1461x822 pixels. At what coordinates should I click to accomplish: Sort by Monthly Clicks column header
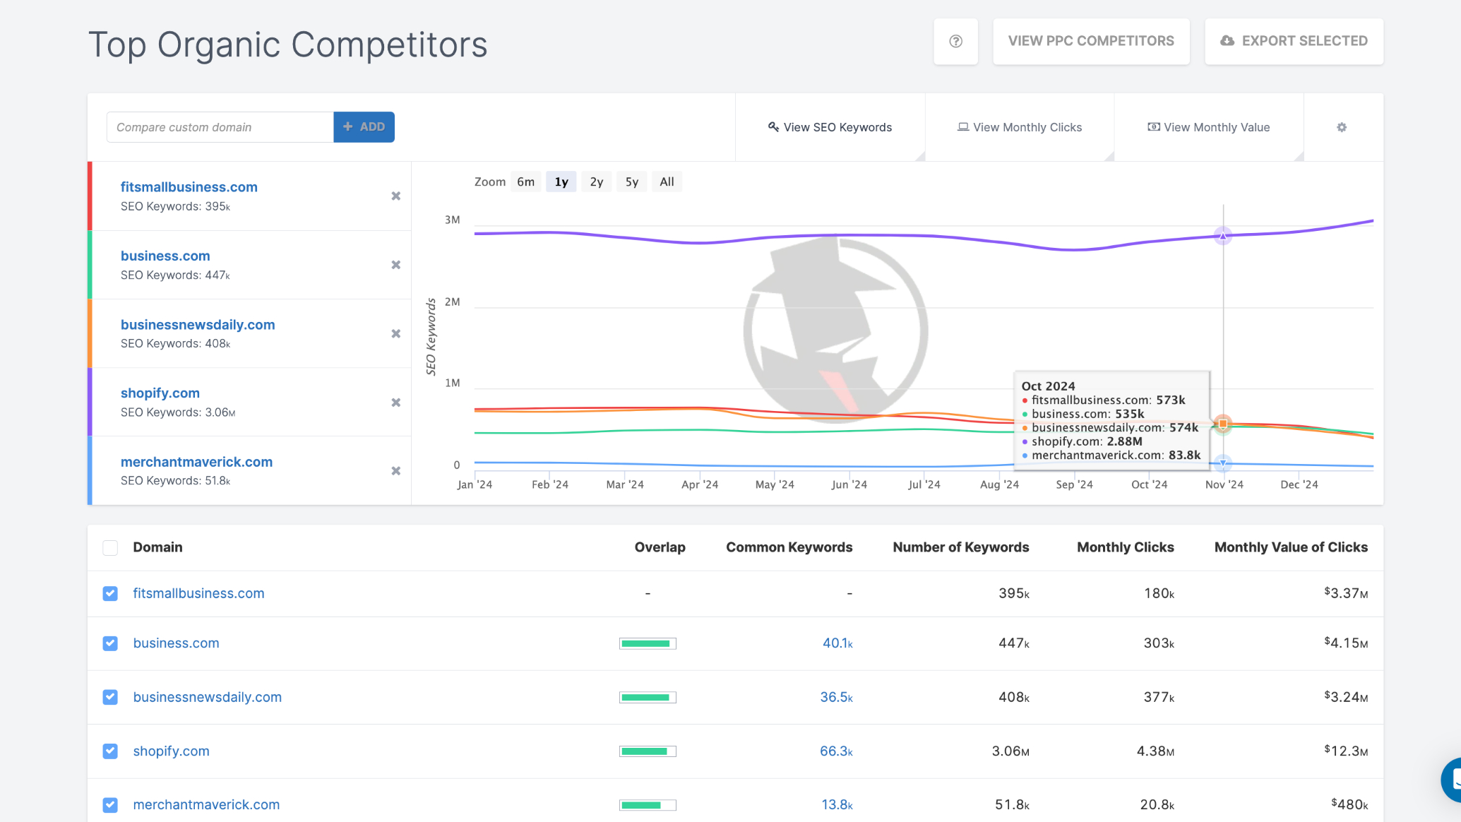(1125, 547)
